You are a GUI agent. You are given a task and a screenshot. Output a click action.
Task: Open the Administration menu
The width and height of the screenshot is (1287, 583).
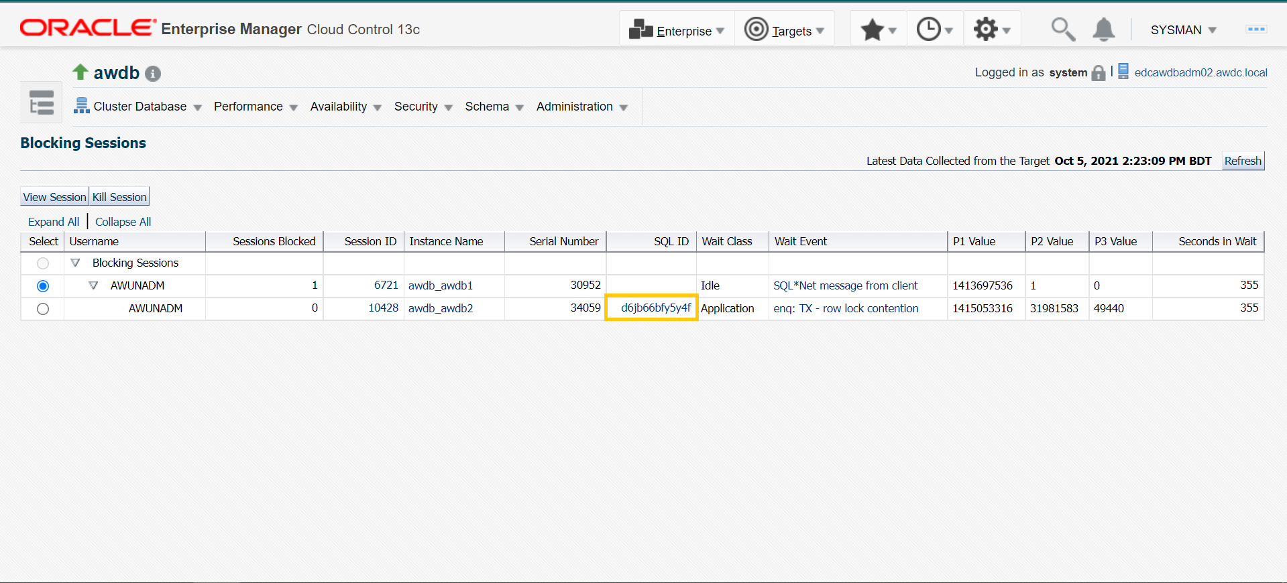click(x=581, y=107)
